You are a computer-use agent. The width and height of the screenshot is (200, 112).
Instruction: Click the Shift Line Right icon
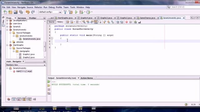point(122,22)
